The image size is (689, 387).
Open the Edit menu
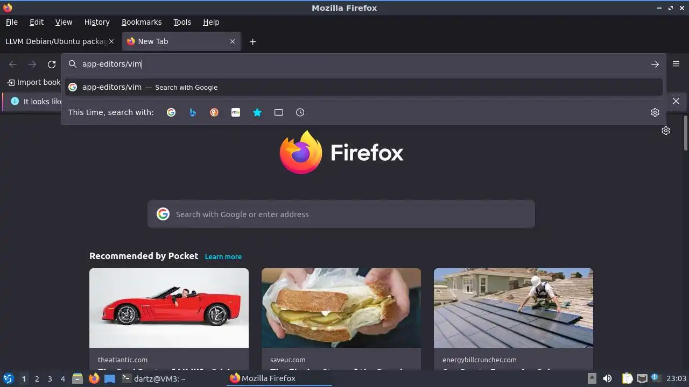(x=37, y=22)
